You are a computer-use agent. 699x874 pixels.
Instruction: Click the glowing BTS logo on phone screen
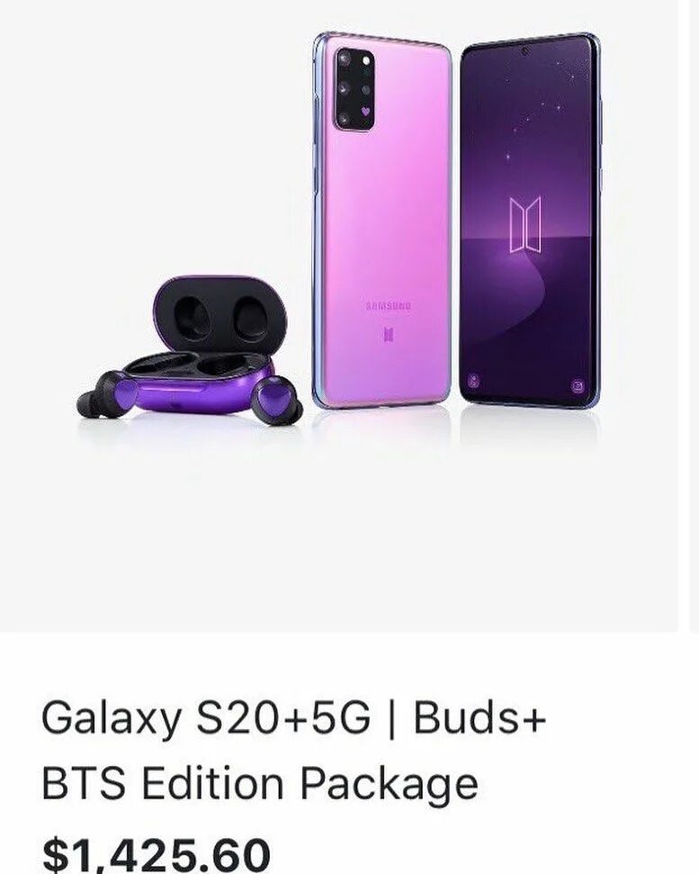[525, 224]
